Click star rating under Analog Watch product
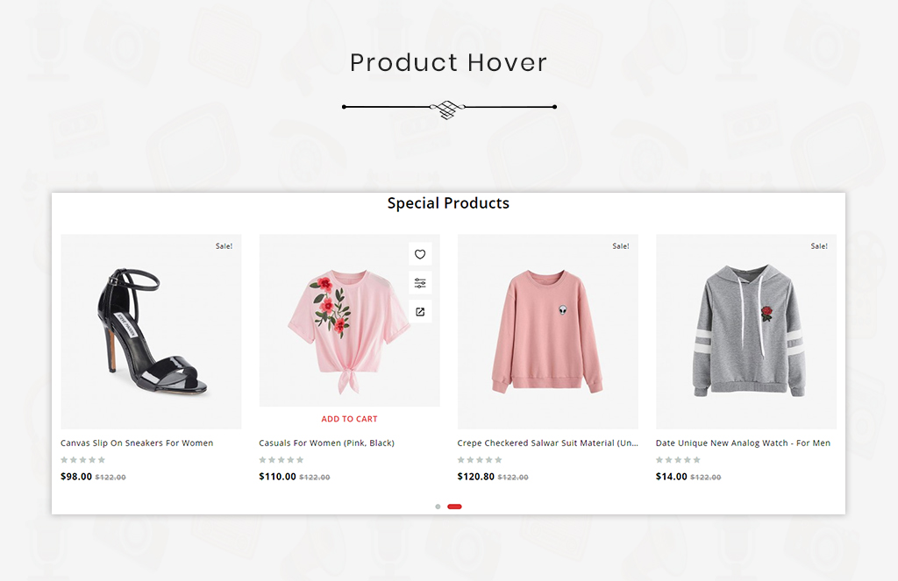 point(678,460)
